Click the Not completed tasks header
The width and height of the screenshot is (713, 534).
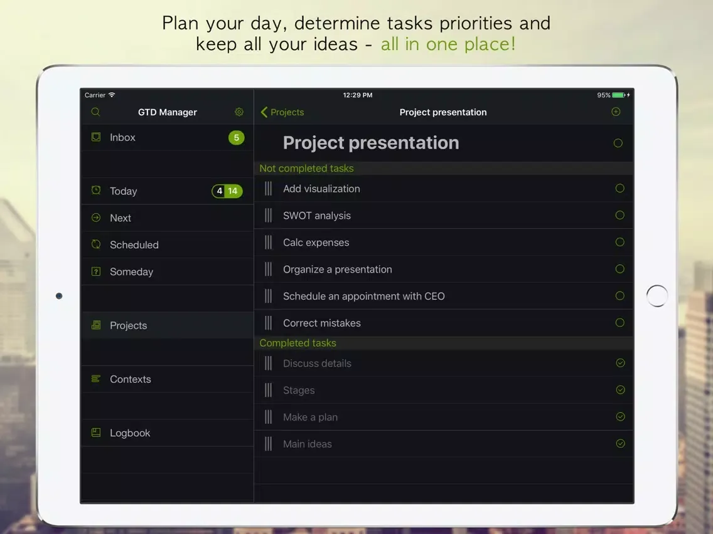[x=443, y=168]
